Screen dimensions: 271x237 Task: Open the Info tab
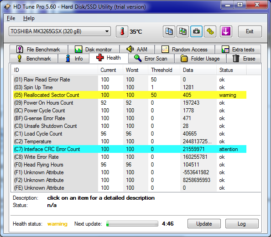(x=74, y=59)
